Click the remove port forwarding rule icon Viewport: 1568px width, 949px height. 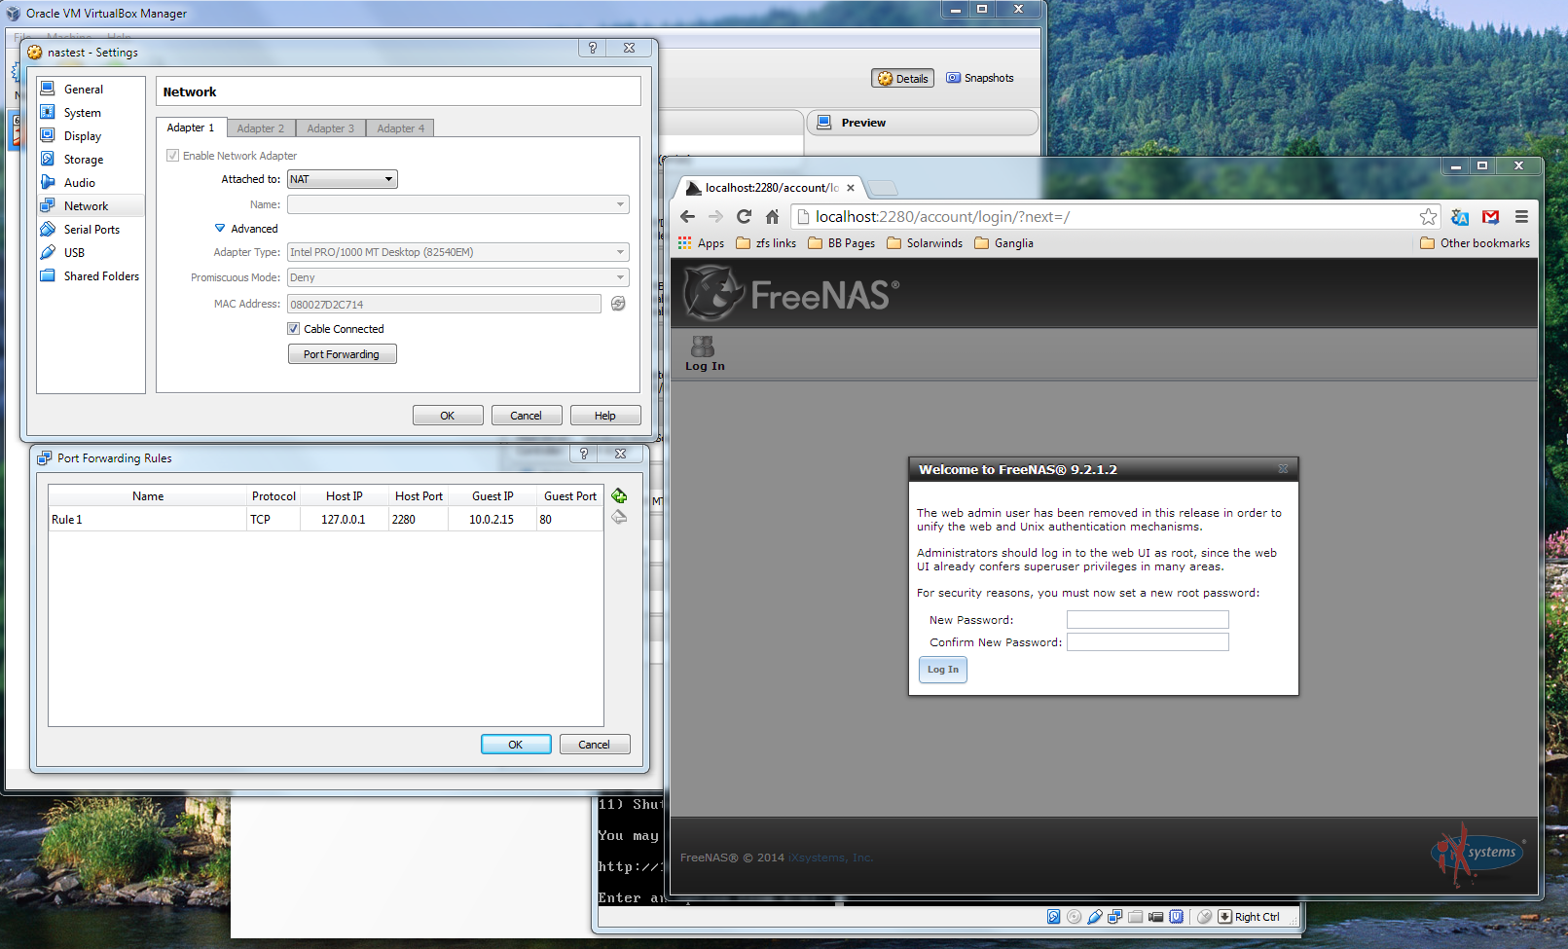[x=619, y=518]
